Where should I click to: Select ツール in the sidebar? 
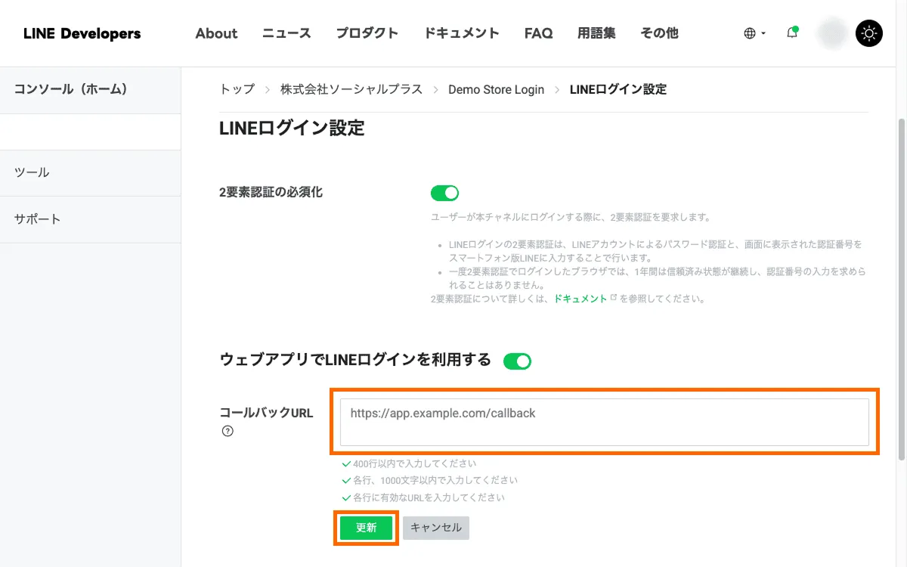pos(91,172)
